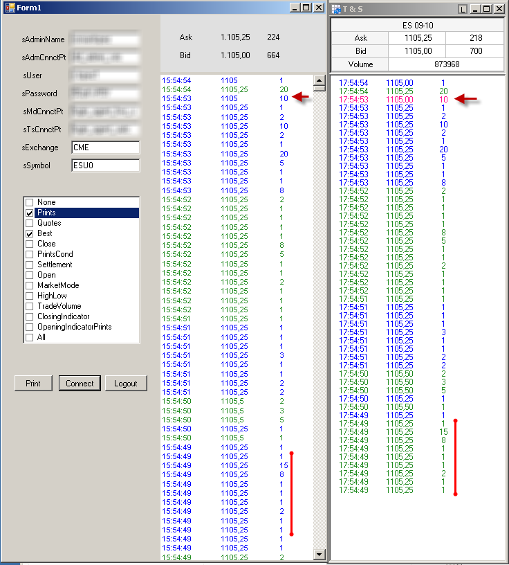
Task: Minimize the T & S window
Action: click(x=474, y=9)
